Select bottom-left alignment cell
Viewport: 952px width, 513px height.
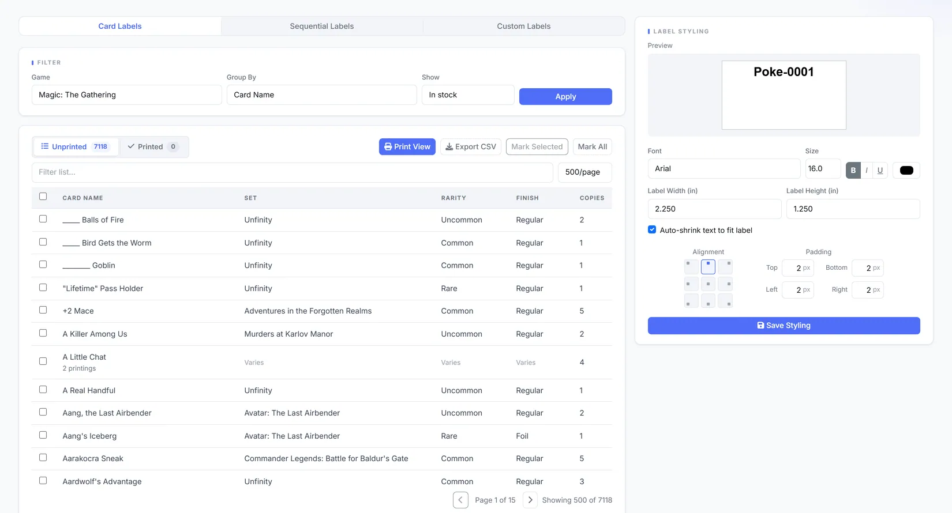point(691,300)
